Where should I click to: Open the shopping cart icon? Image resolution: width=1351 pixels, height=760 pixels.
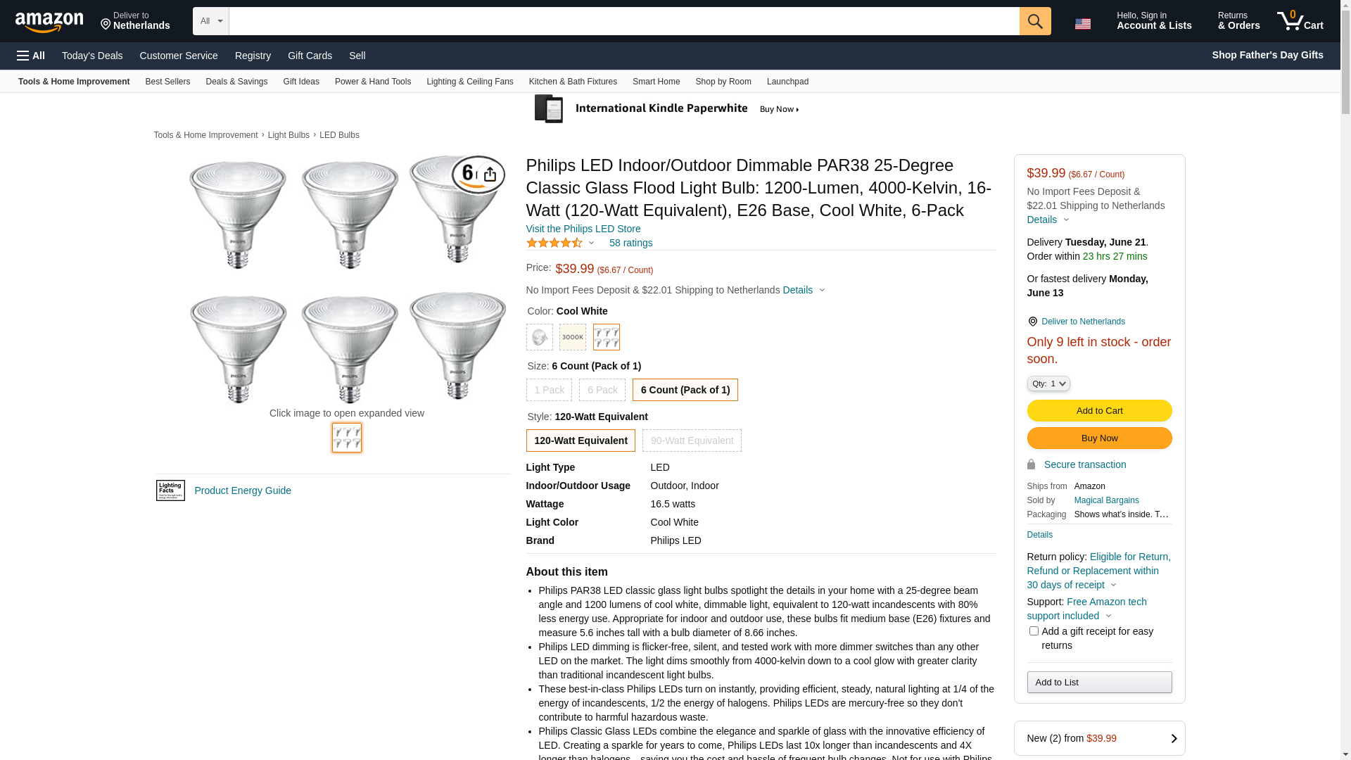pos(1300,21)
